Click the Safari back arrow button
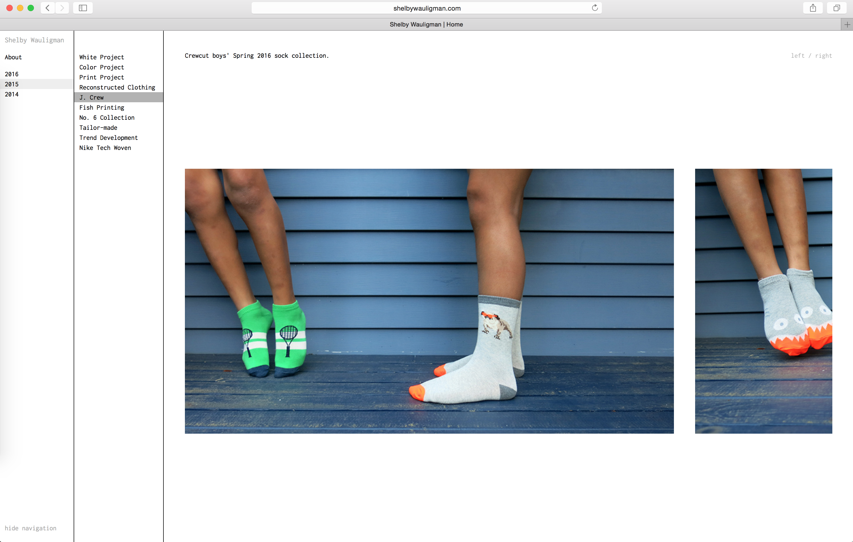This screenshot has width=853, height=542. (47, 8)
